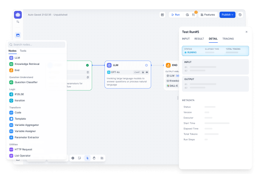Open the Publish dropdown
258x174 pixels.
point(227,15)
